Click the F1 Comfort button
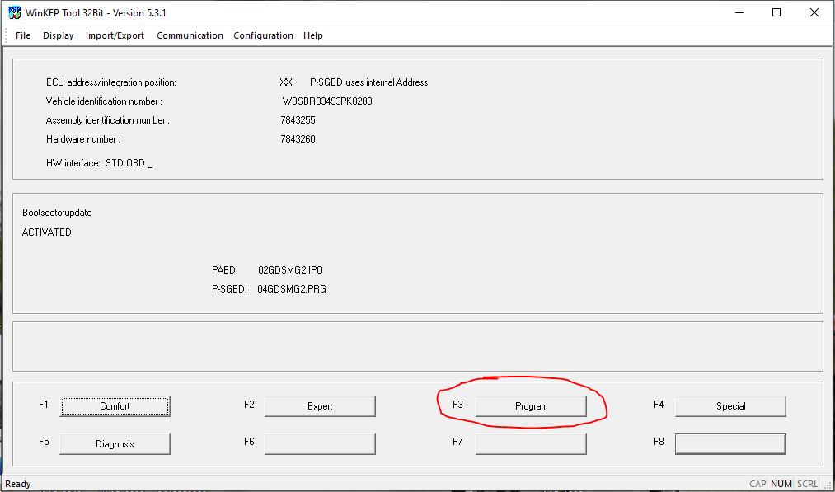The image size is (835, 492). (115, 406)
